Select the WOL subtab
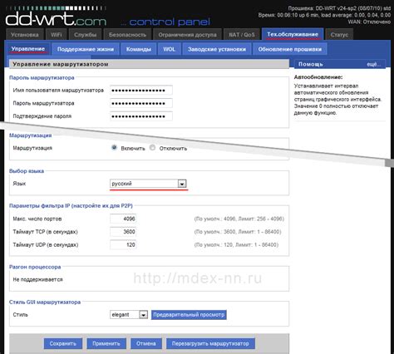Screen dimensions: 394x354 tap(169, 49)
